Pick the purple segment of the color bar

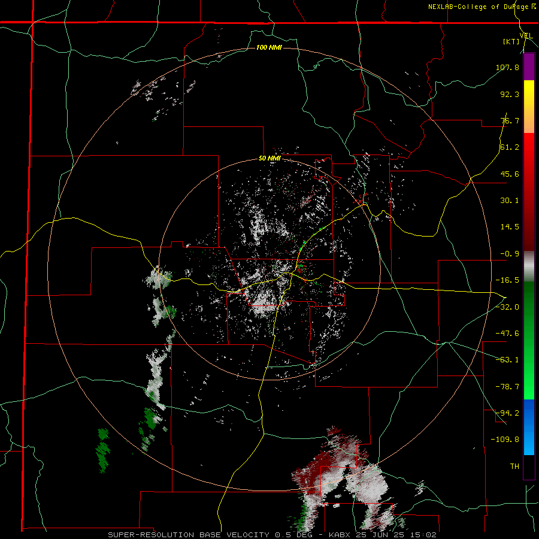click(x=529, y=66)
